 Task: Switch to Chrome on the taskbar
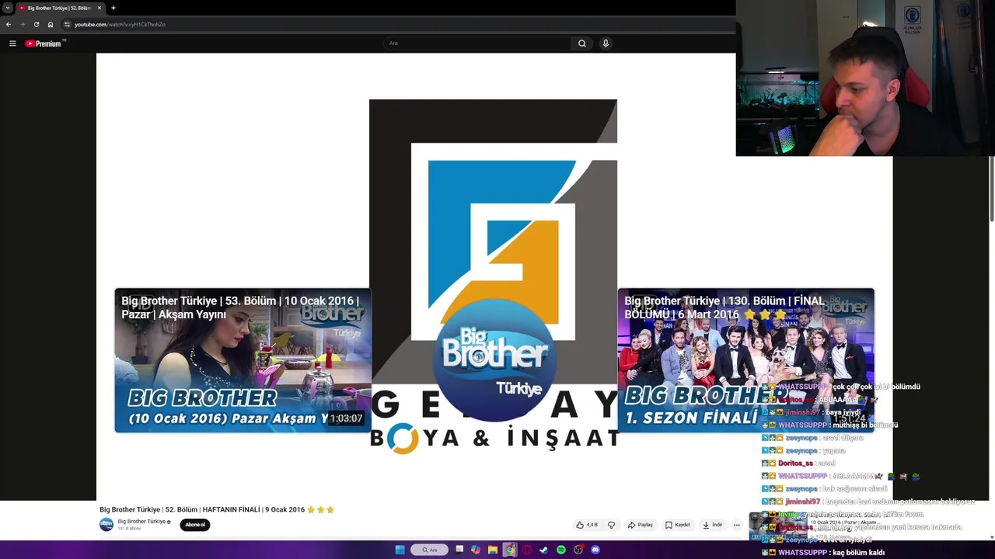point(510,550)
